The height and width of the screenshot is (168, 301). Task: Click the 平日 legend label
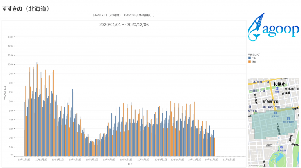(x=254, y=58)
